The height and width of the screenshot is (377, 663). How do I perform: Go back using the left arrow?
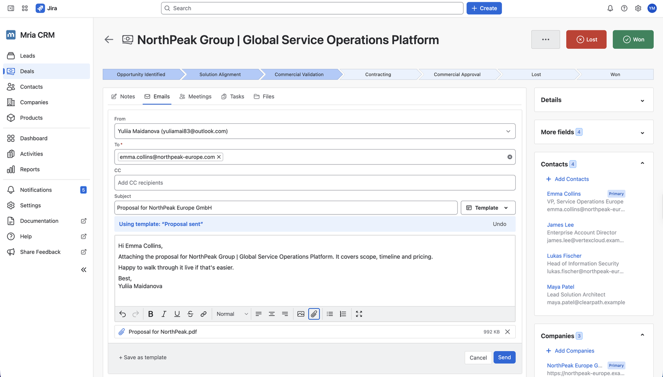pyautogui.click(x=109, y=40)
